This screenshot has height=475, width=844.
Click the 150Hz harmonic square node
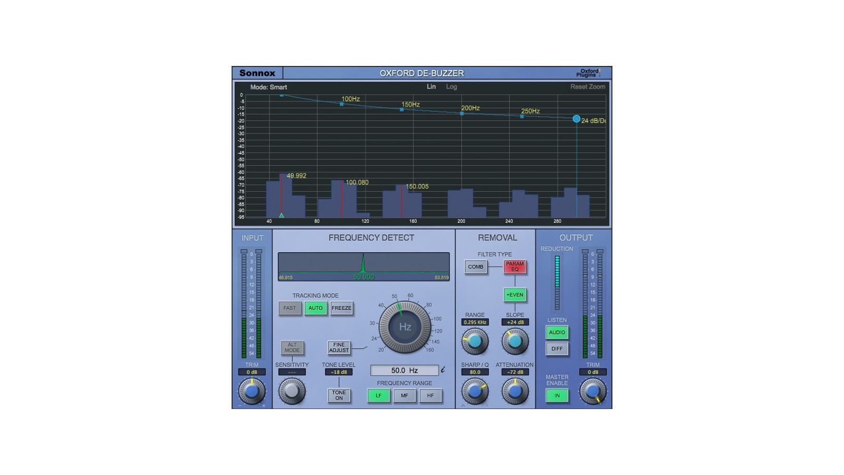pyautogui.click(x=402, y=110)
